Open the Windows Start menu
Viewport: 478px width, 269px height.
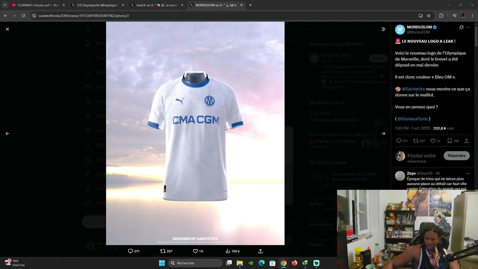[x=162, y=263]
